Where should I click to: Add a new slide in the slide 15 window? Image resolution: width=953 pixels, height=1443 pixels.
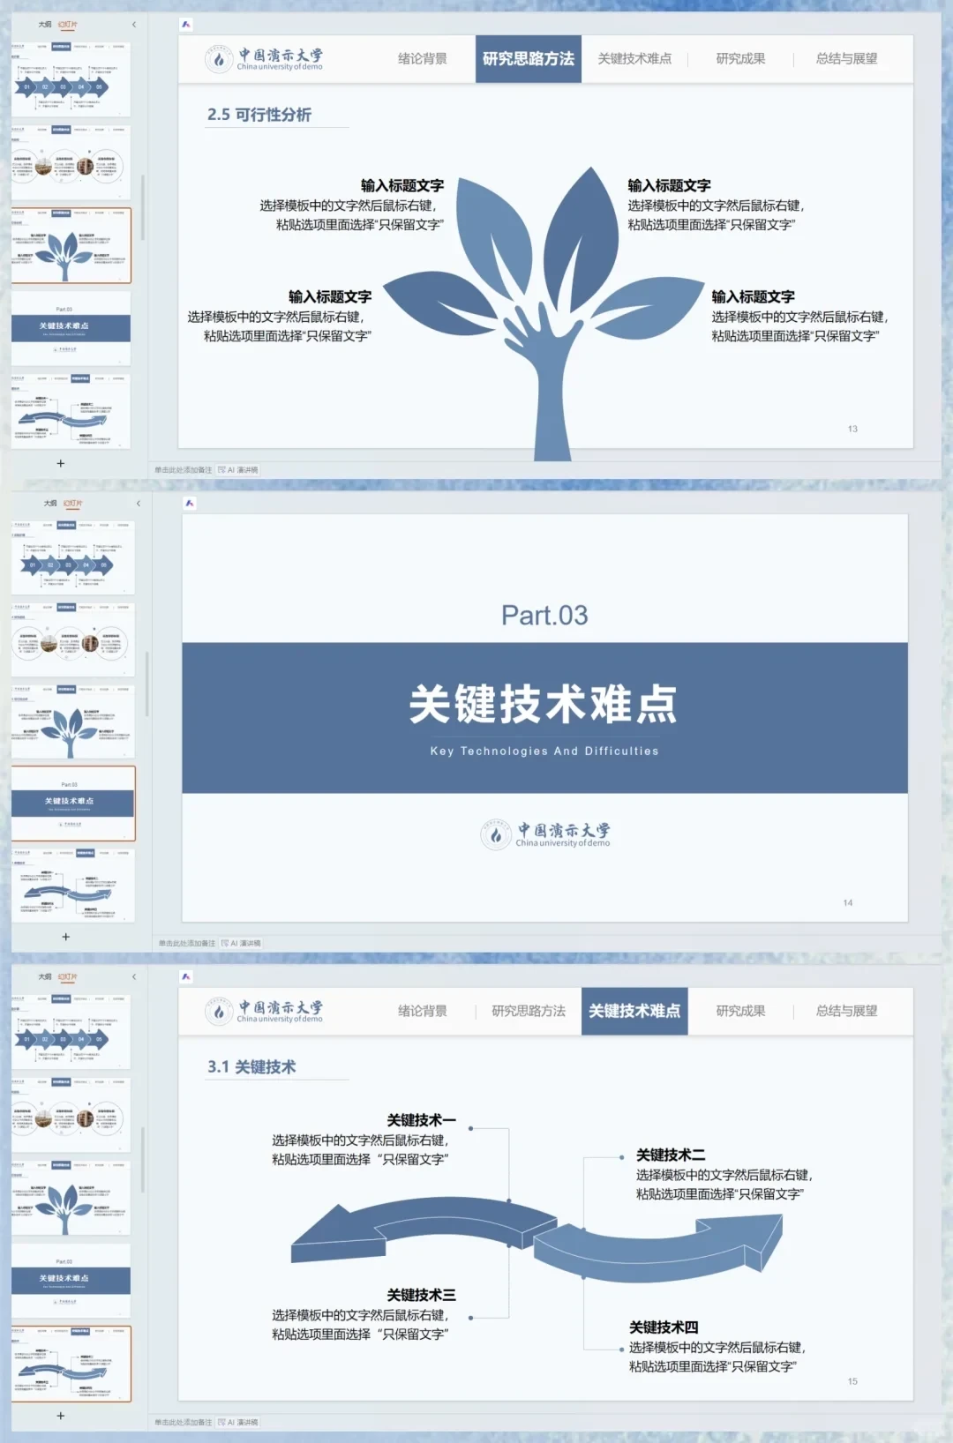[x=61, y=1416]
